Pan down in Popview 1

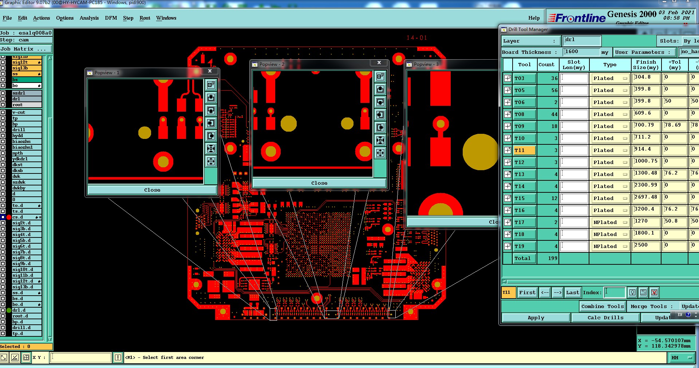211,110
